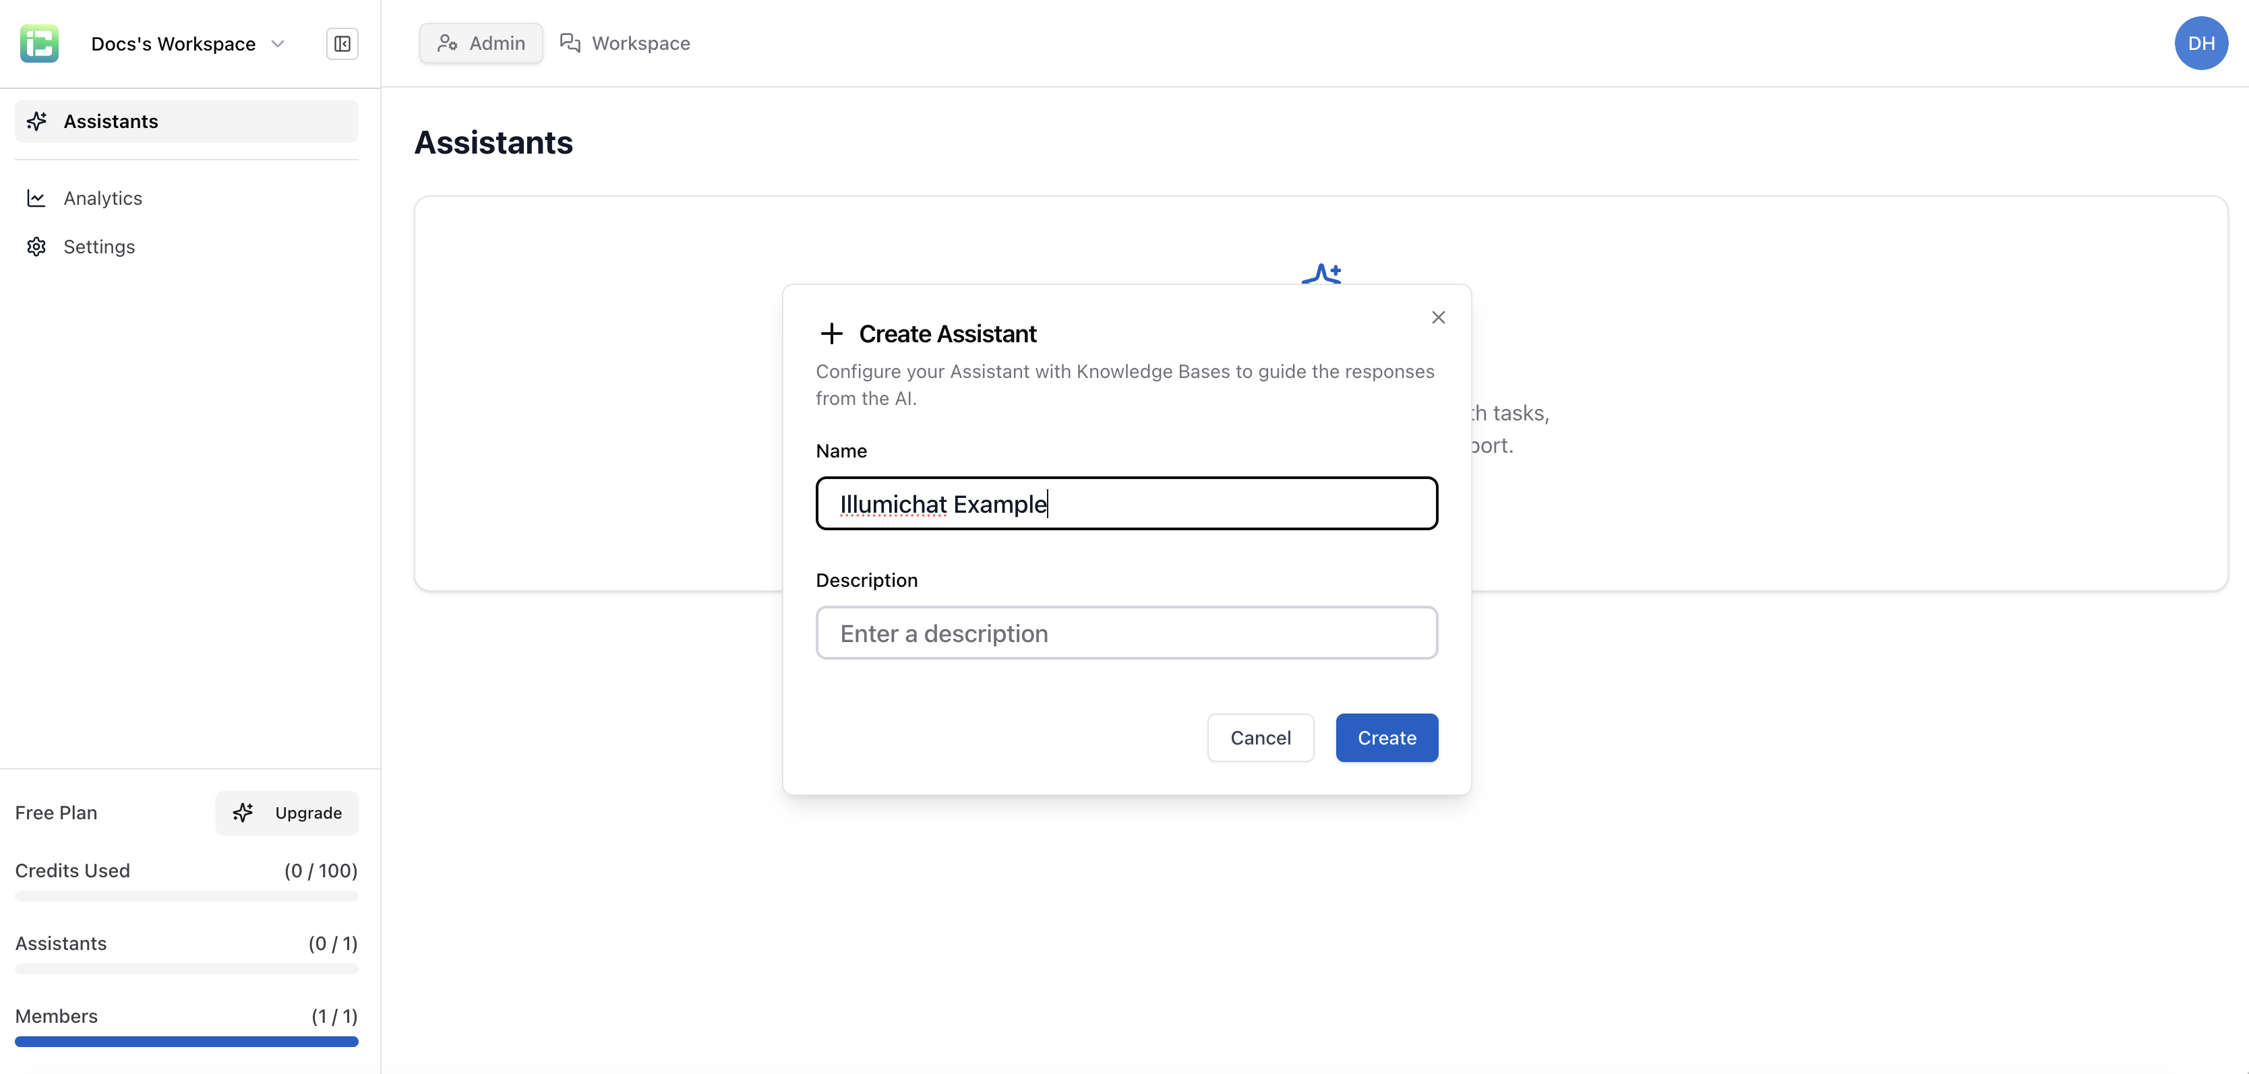Click the Enter a description field
The height and width of the screenshot is (1074, 2249).
point(1127,633)
